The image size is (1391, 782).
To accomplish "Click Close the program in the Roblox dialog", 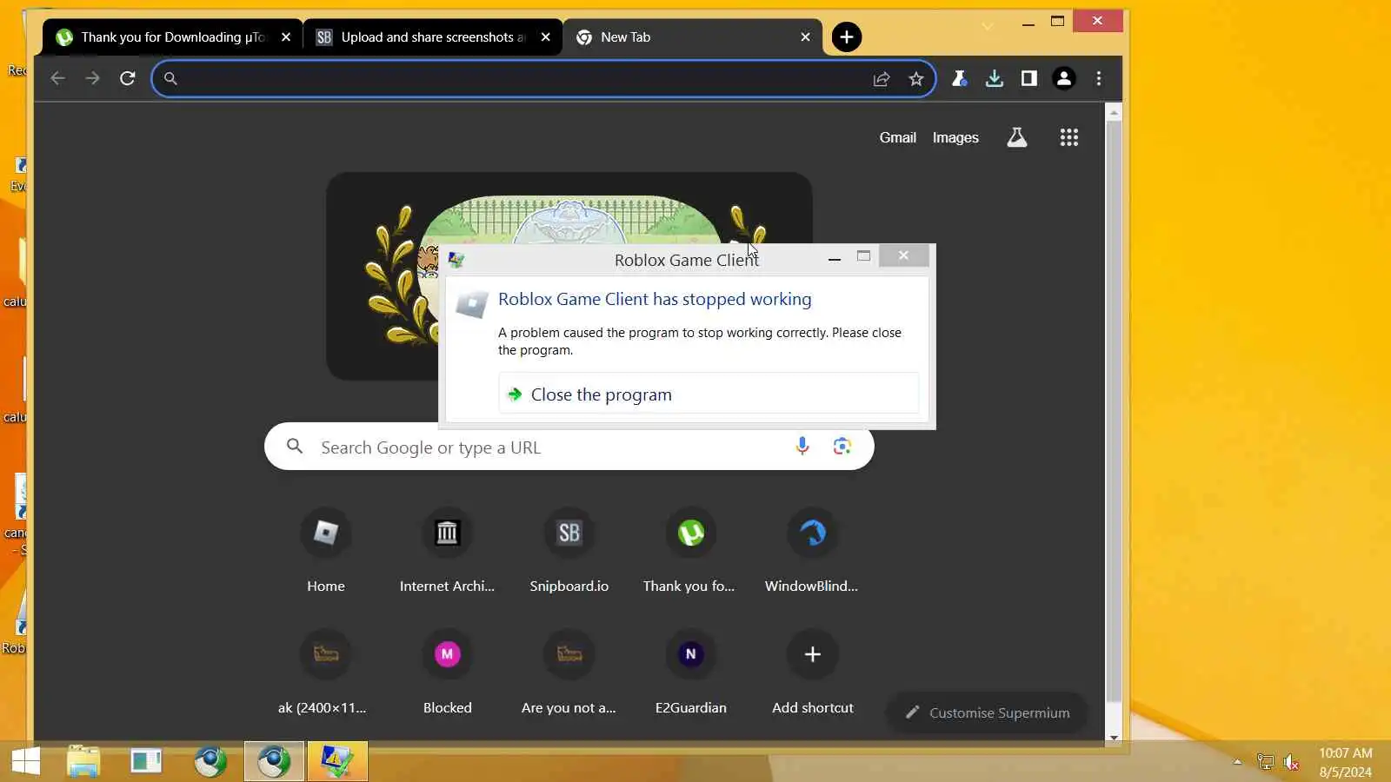I will pos(709,394).
